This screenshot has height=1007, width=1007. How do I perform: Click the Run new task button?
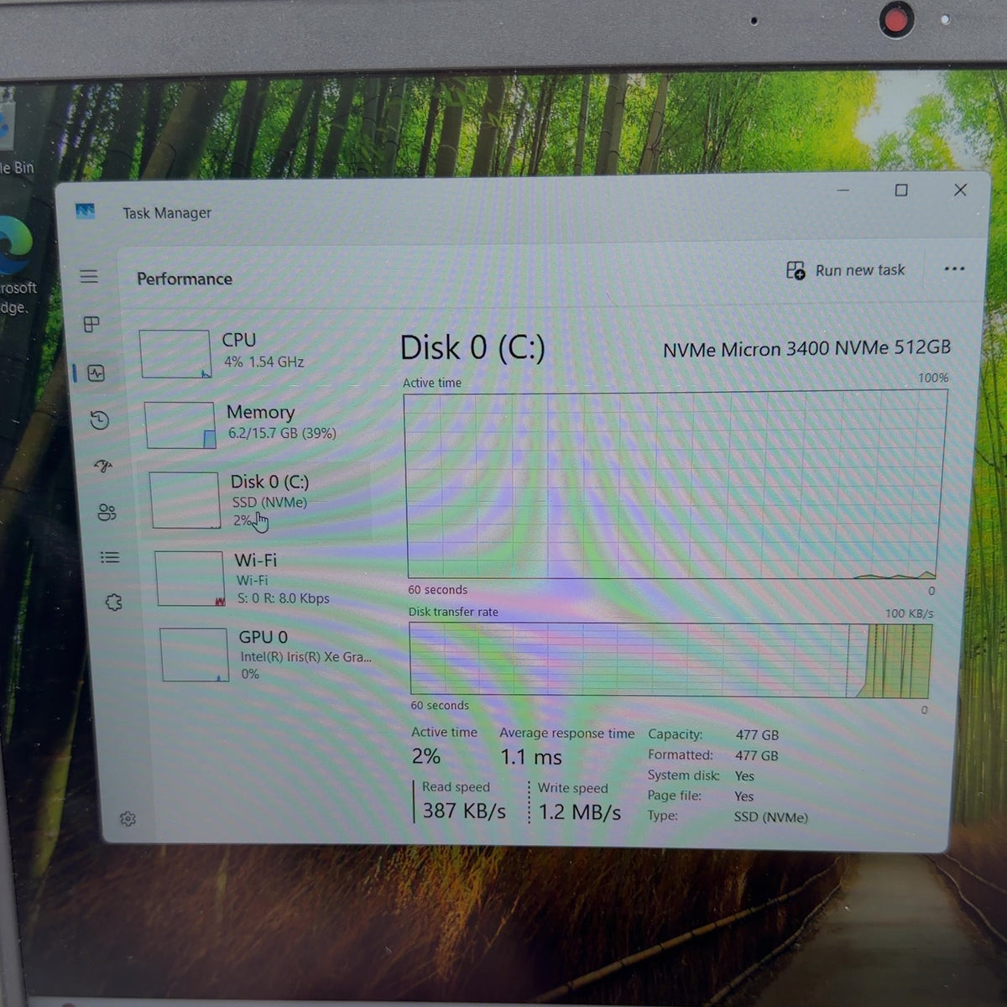click(x=846, y=270)
